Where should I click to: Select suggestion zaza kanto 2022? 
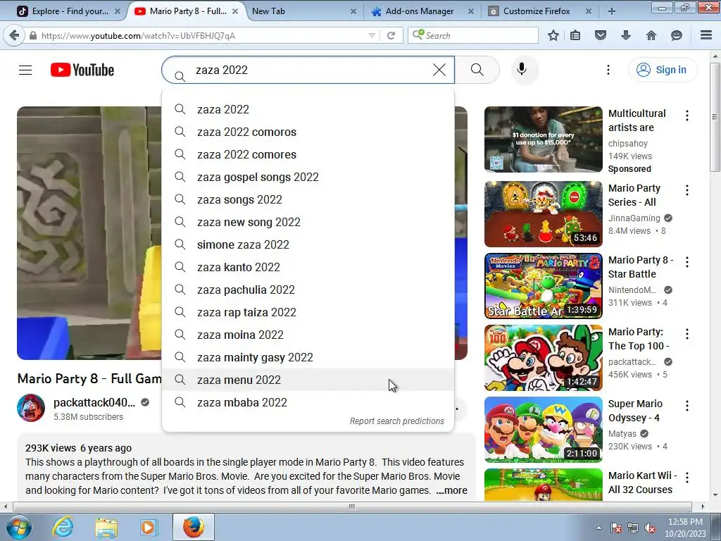pos(308,267)
